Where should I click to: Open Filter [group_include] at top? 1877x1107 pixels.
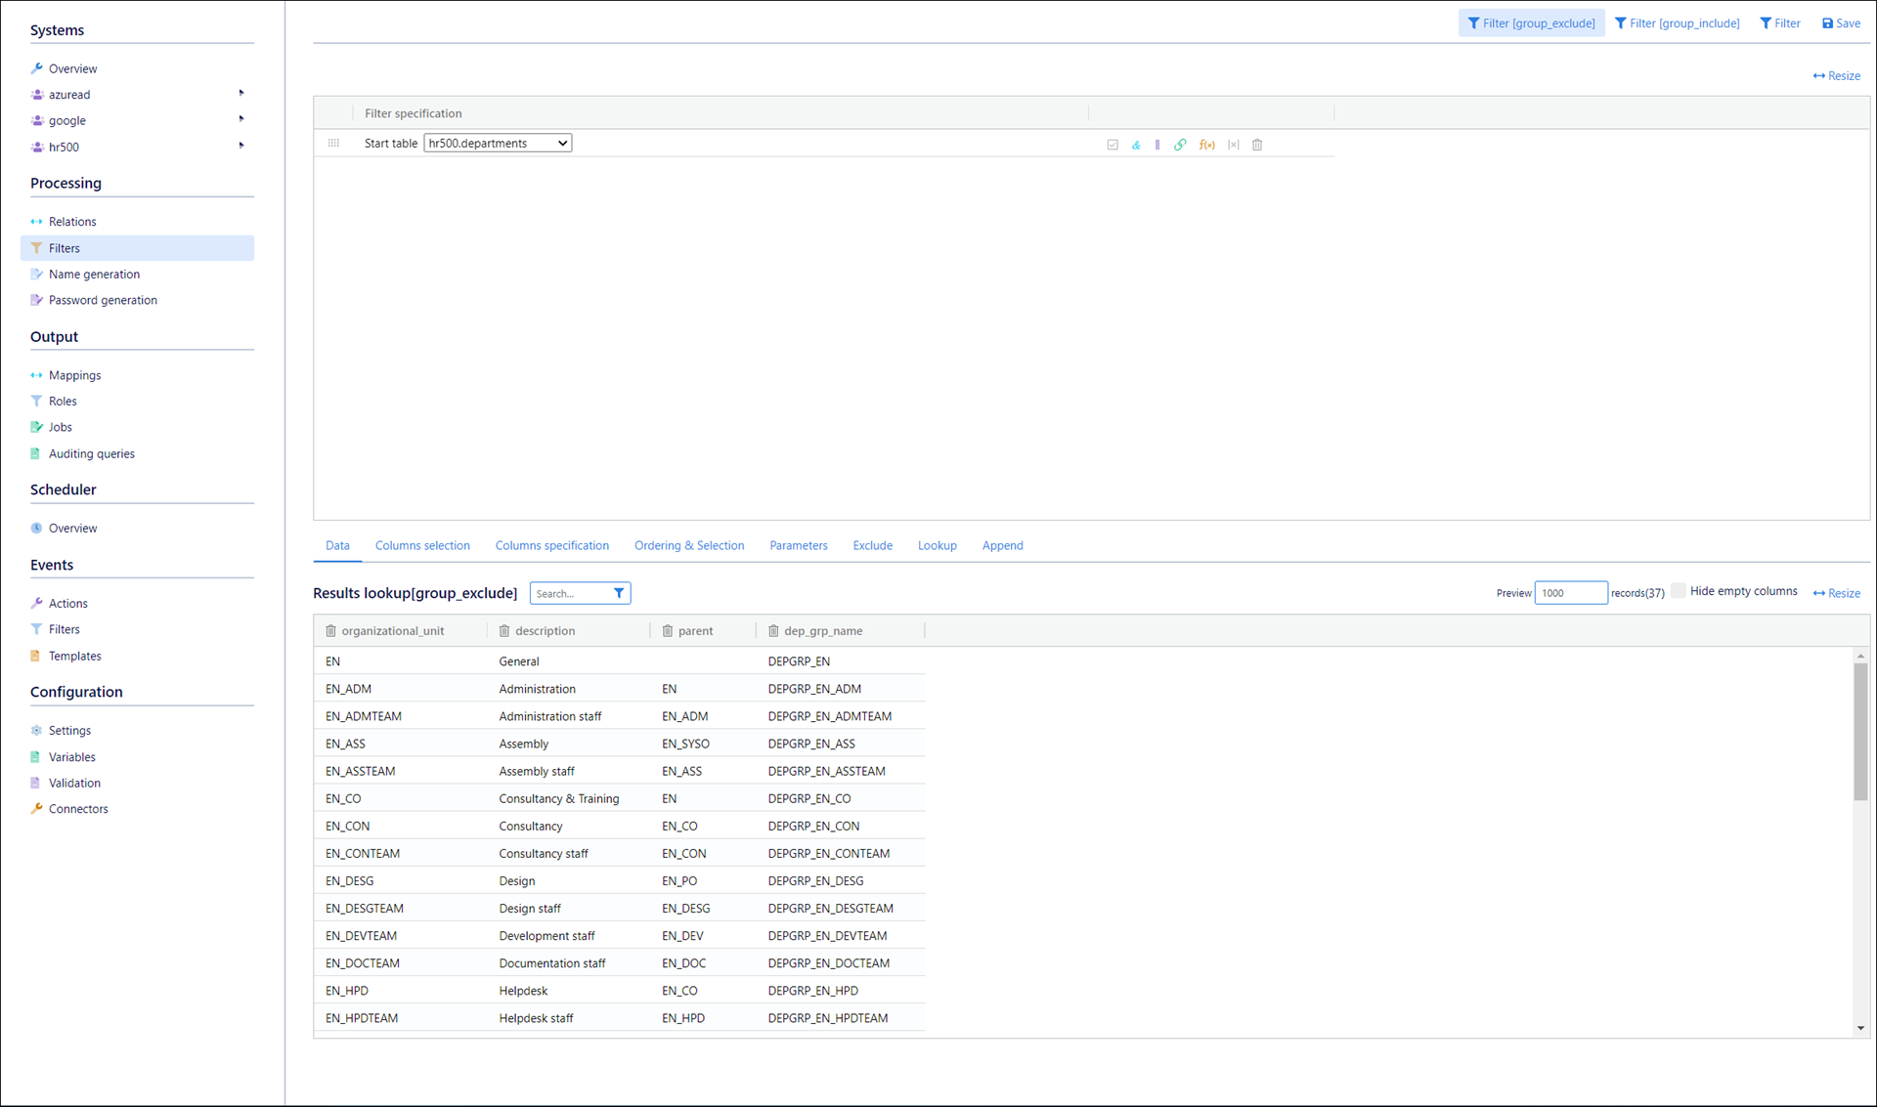1678,23
